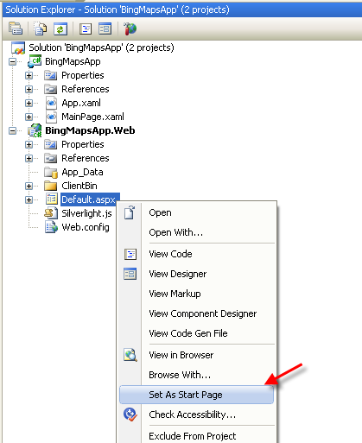Click the icon beside Check Accessibility
This screenshot has width=362, height=443.
(x=130, y=415)
